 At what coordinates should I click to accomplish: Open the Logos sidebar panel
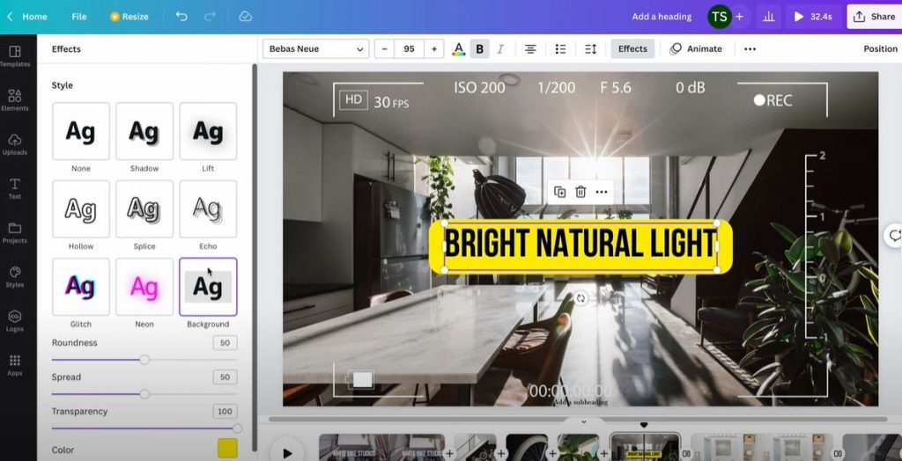pyautogui.click(x=15, y=321)
